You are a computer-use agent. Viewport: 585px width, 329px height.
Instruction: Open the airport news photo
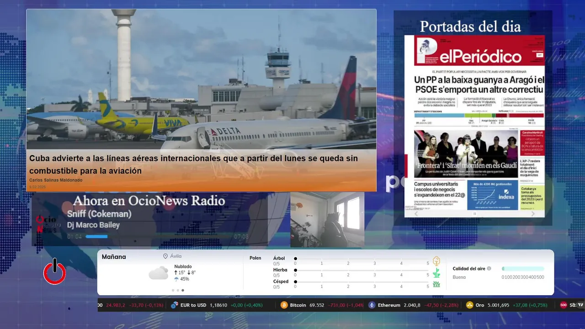click(202, 80)
